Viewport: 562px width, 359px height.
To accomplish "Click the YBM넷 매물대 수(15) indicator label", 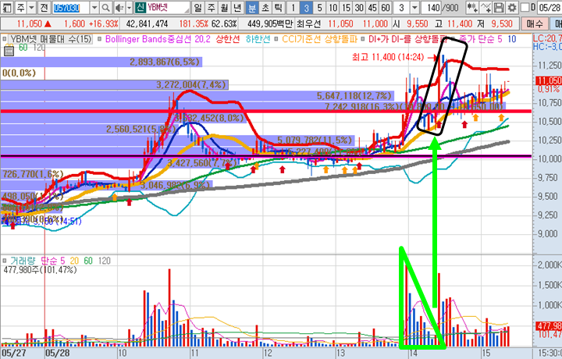I will [x=51, y=39].
